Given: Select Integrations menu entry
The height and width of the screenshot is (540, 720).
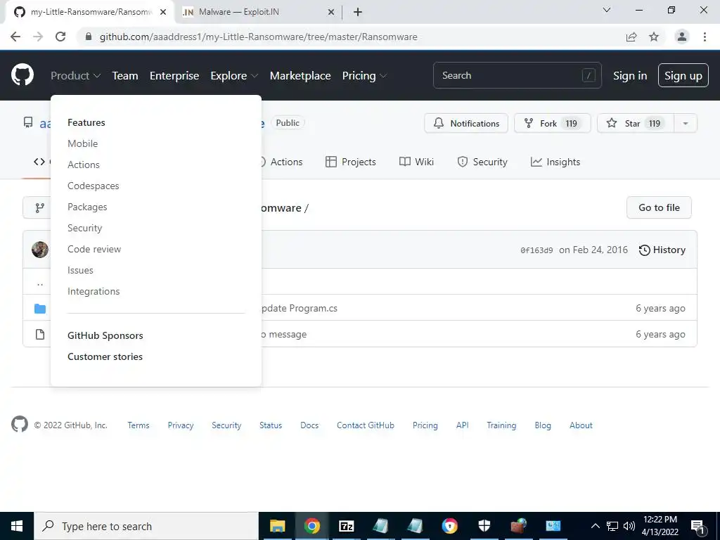Looking at the screenshot, I should pos(94,292).
